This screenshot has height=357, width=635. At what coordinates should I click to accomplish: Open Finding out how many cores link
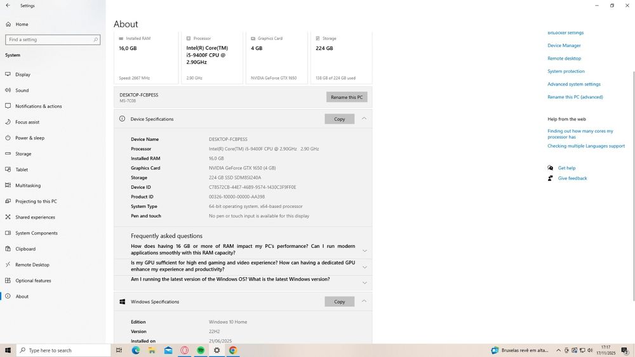tap(580, 134)
